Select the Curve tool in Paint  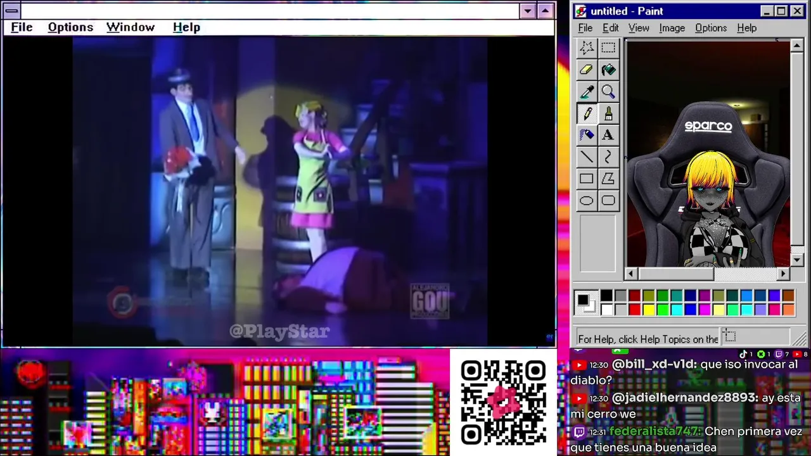[608, 156]
